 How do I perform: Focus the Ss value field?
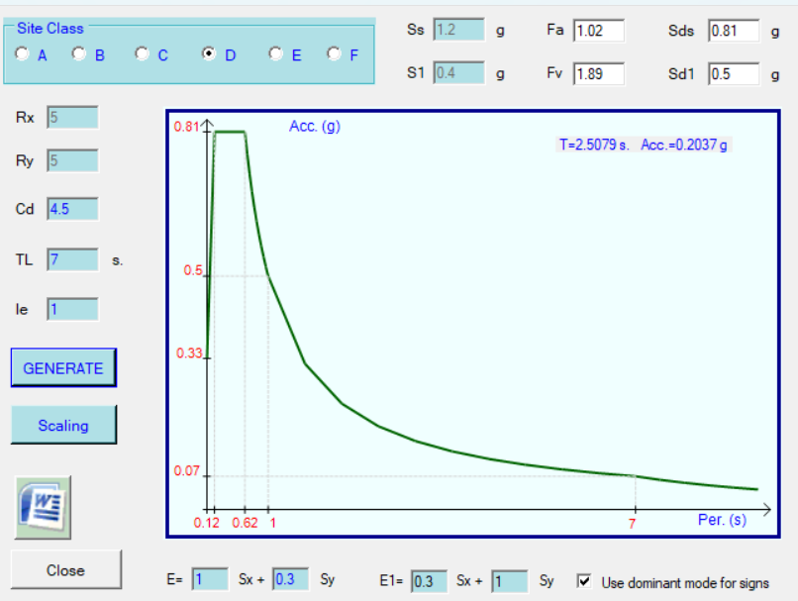click(x=458, y=30)
